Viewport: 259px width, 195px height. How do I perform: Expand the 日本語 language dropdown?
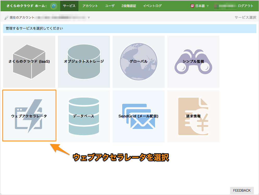[x=202, y=6]
